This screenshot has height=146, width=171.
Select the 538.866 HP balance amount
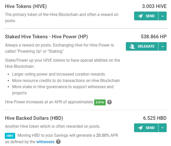click(x=154, y=37)
